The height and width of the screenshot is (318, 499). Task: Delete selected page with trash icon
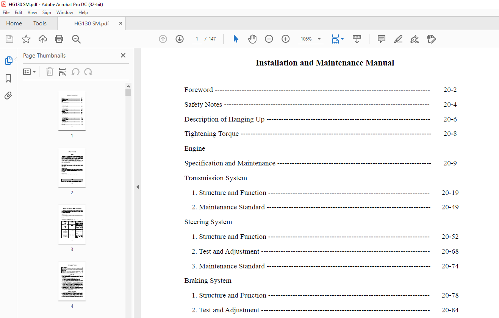50,72
